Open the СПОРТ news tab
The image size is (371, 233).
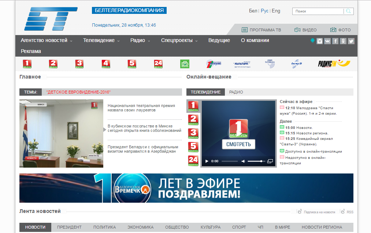click(239, 227)
